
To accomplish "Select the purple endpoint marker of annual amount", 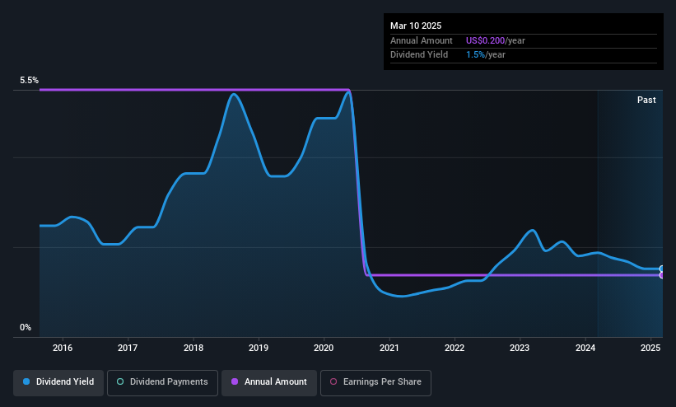I will (x=662, y=275).
